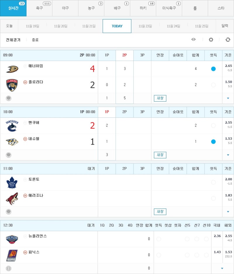This screenshot has width=234, height=274.
Task: Click the Nashville Predators logo
Action: (x=12, y=142)
